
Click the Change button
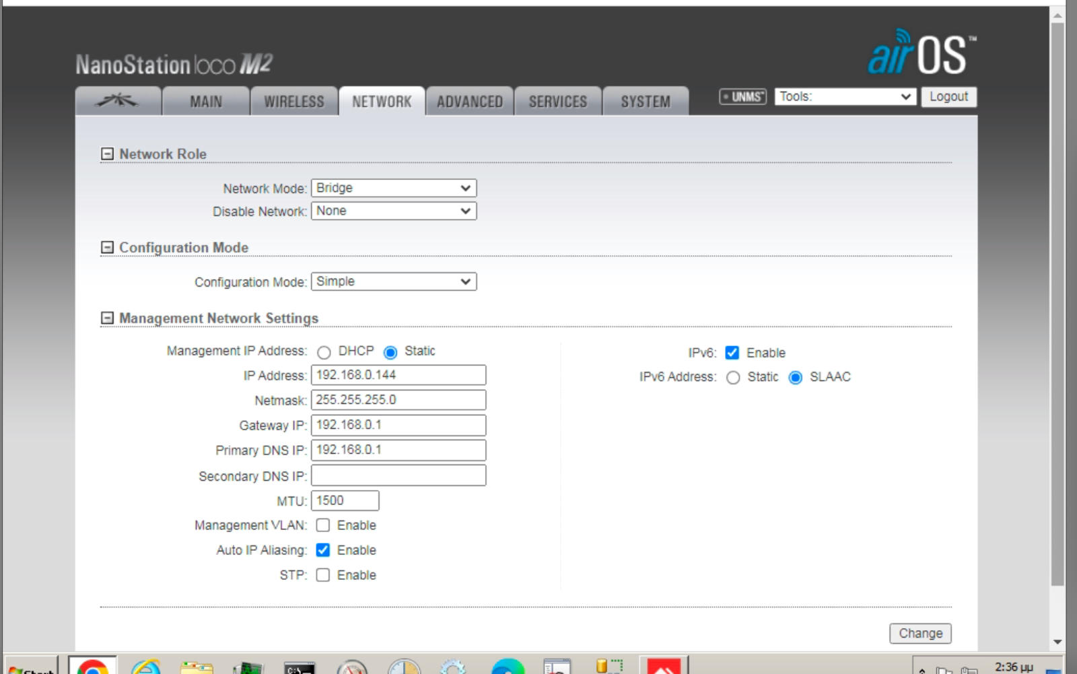(920, 633)
